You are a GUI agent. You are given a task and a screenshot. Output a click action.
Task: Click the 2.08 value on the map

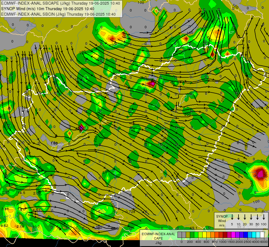pyautogui.click(x=37, y=193)
